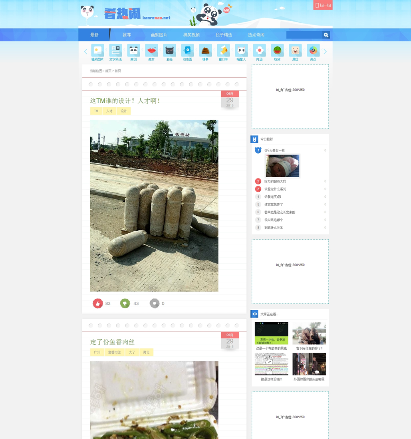Open recommended item 给我老实点!
The image size is (411, 439).
tap(273, 196)
